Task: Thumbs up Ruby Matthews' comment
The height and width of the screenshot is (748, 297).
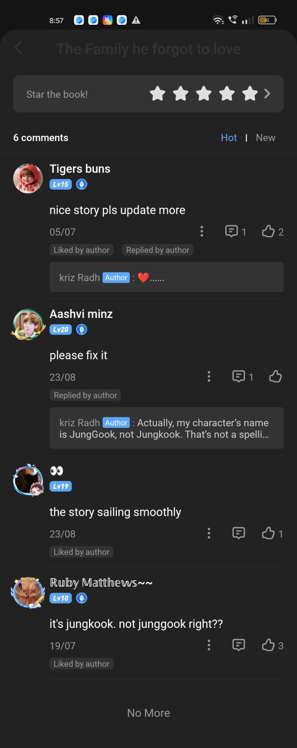Action: (268, 645)
